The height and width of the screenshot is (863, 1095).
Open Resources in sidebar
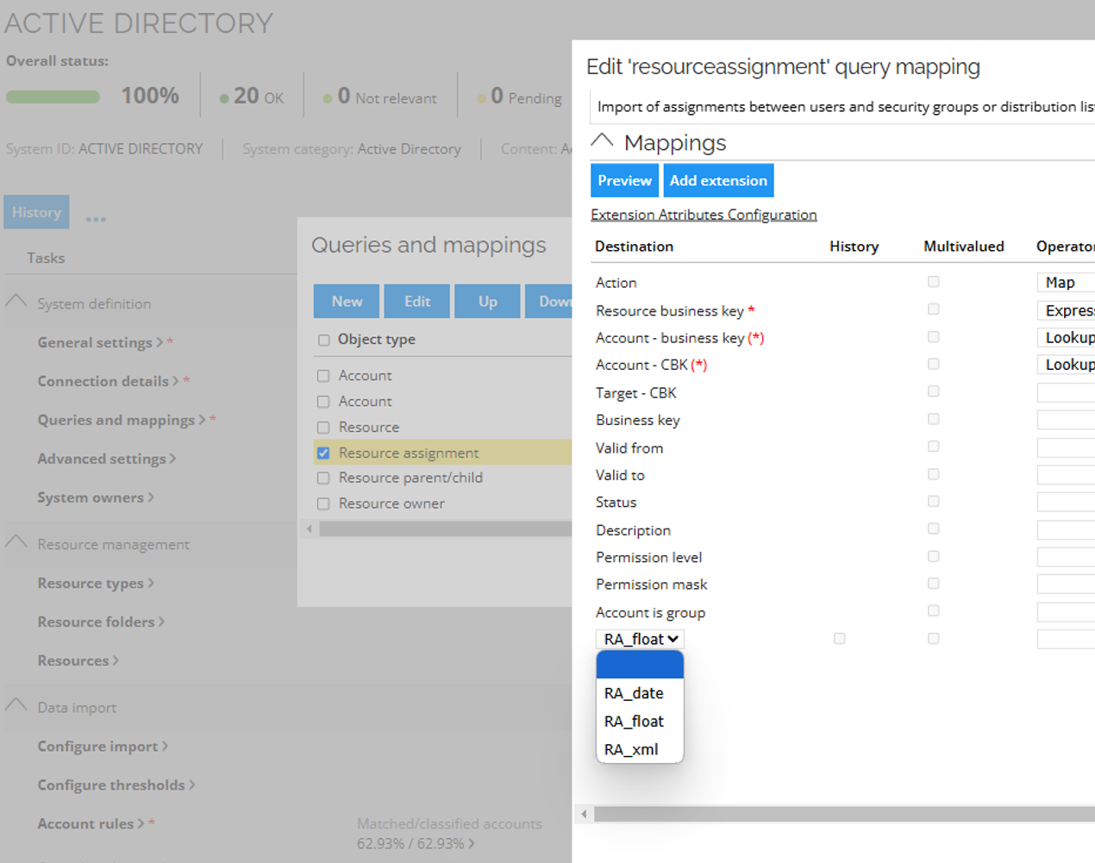point(78,660)
